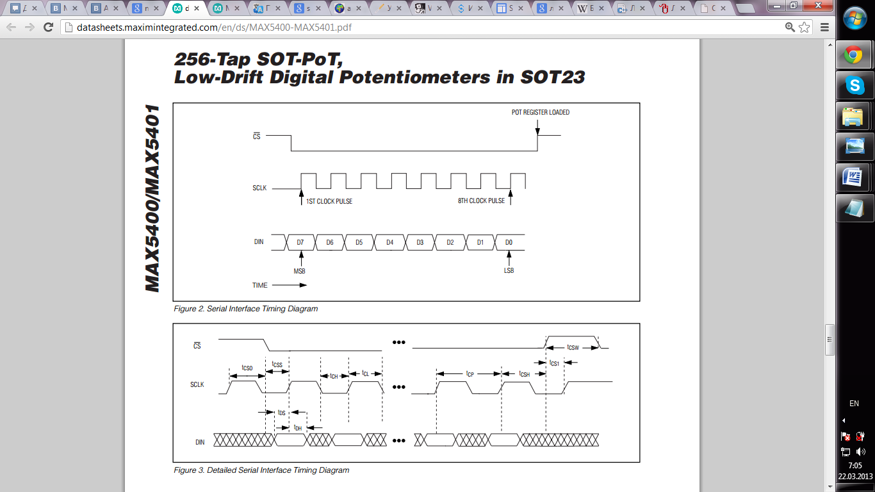Click the 'POT REGISTER LOADED' label
The height and width of the screenshot is (492, 875).
pos(541,112)
